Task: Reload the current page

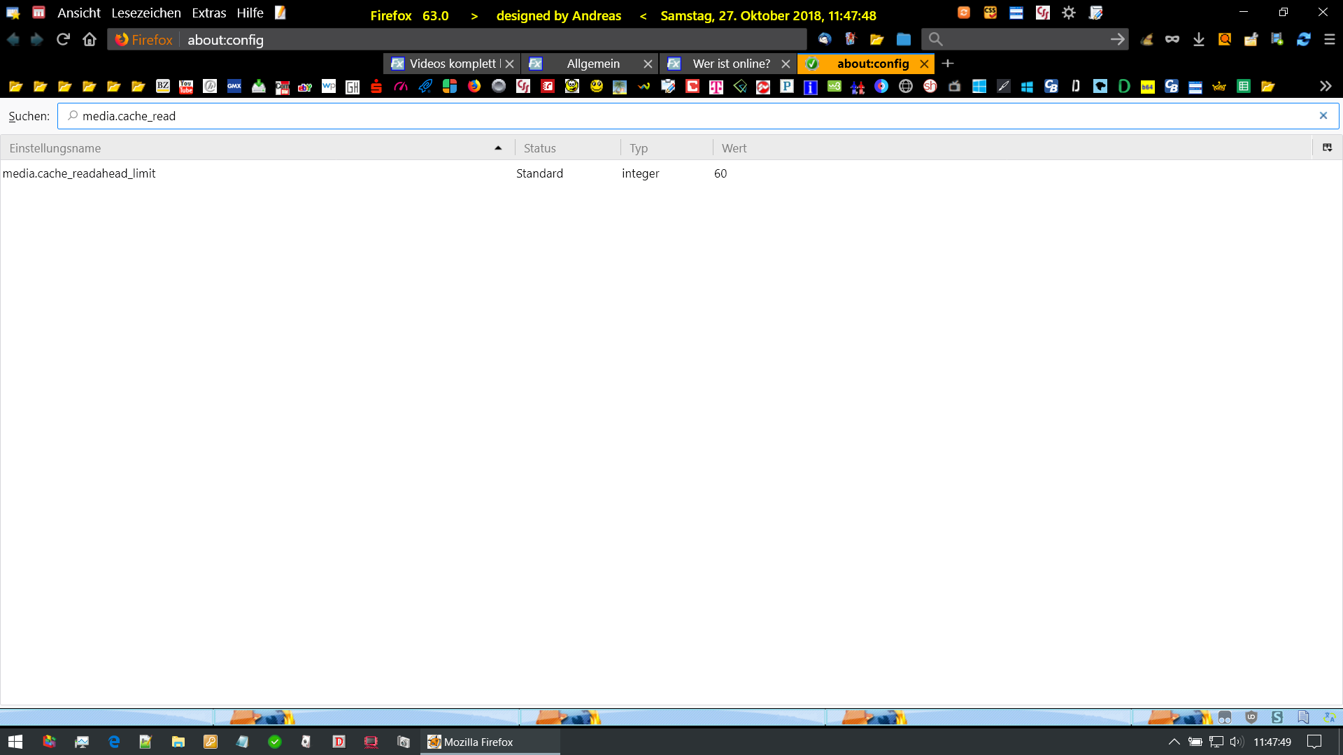Action: (63, 40)
